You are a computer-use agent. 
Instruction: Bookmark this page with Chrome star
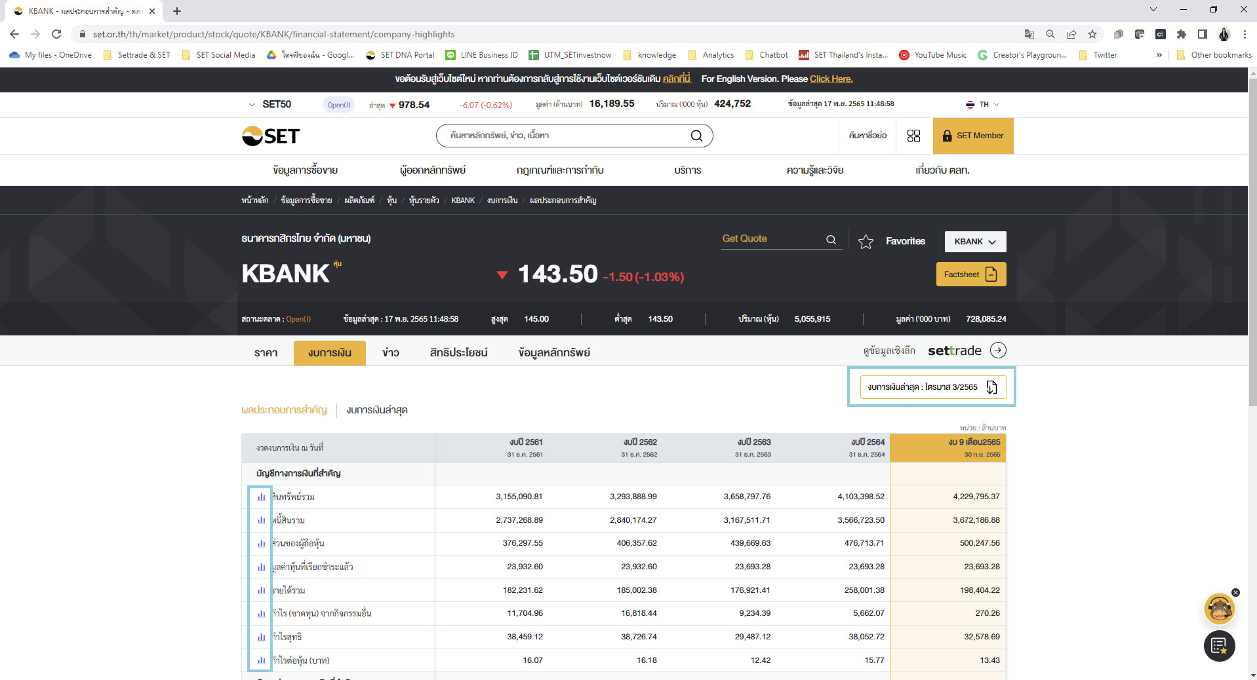click(1092, 34)
